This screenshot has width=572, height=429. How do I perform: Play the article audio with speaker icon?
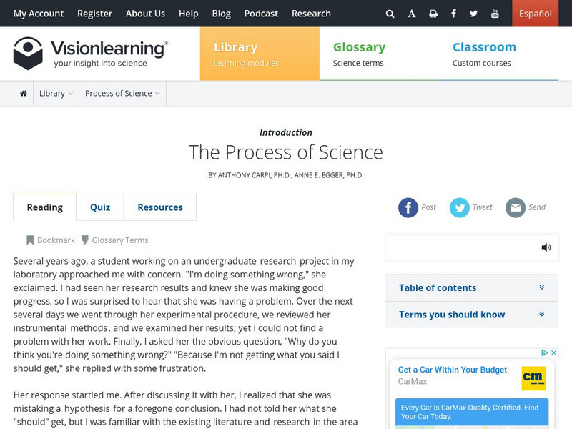tap(546, 247)
